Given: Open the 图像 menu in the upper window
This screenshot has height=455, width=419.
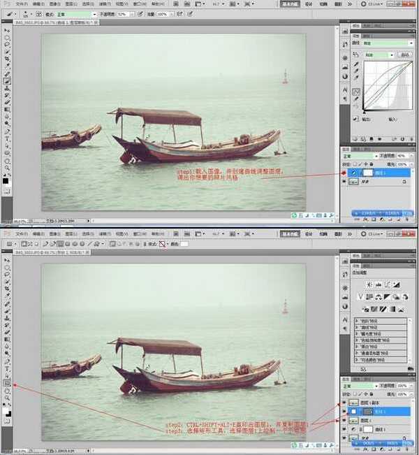Looking at the screenshot, I should (54, 3).
